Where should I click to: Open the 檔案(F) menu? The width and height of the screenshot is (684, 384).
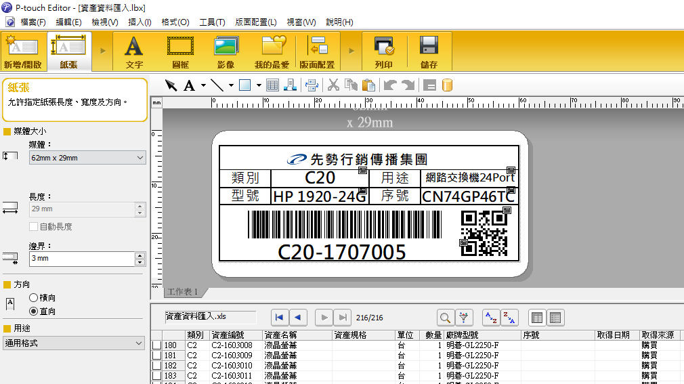[x=33, y=22]
